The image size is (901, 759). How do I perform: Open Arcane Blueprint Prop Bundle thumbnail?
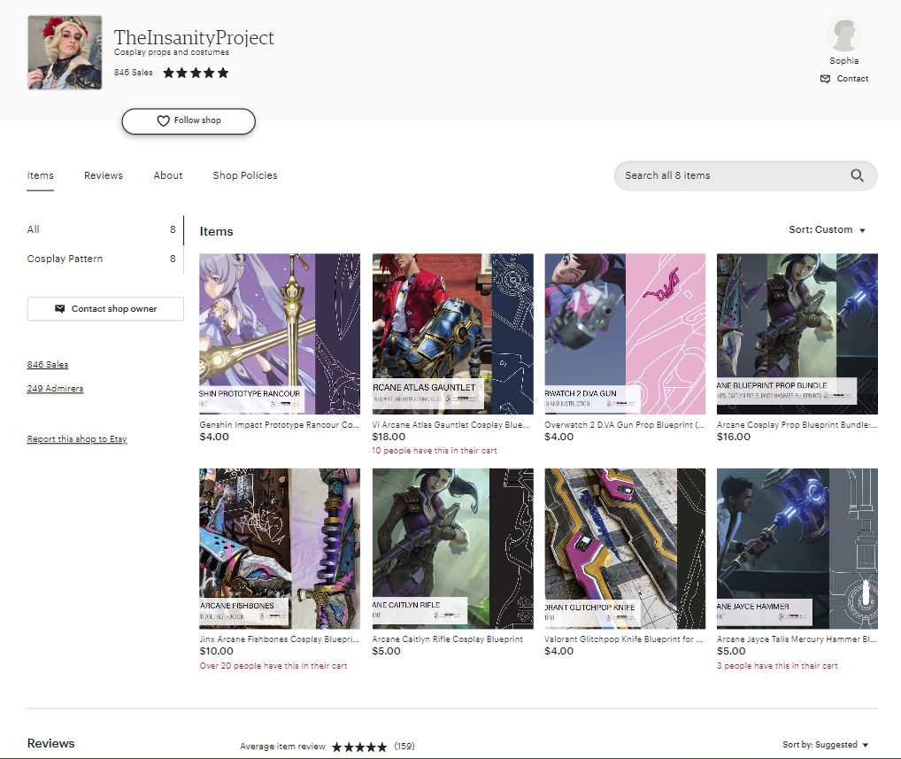pyautogui.click(x=797, y=334)
